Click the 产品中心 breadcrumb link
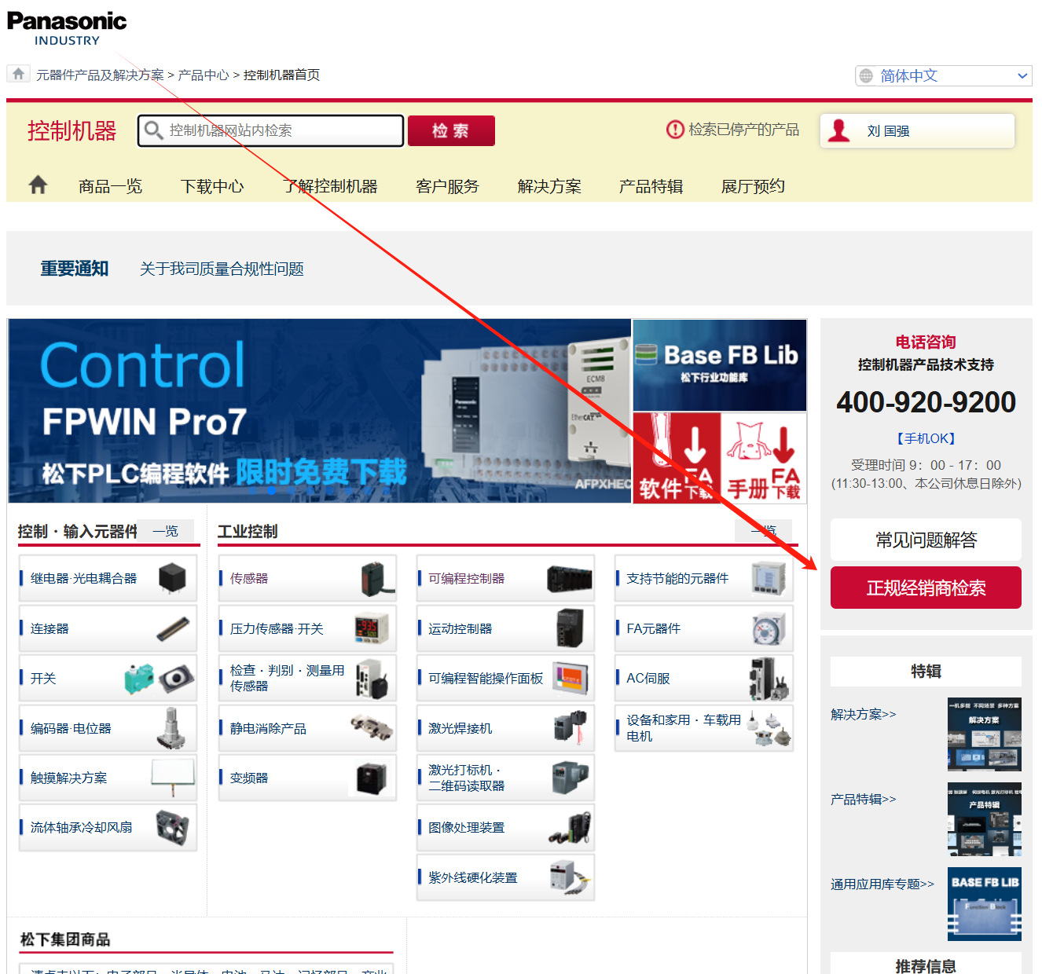The width and height of the screenshot is (1042, 974). [x=204, y=75]
